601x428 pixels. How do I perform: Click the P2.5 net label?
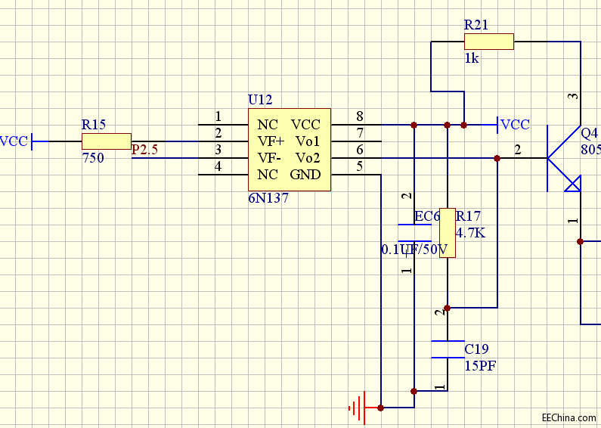click(x=145, y=150)
